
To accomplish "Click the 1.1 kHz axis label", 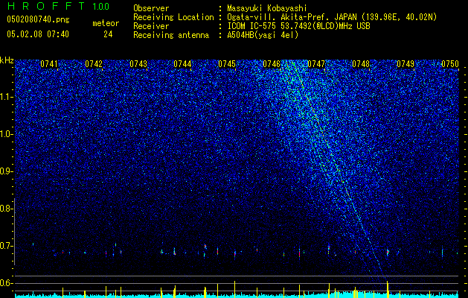I will [7, 97].
